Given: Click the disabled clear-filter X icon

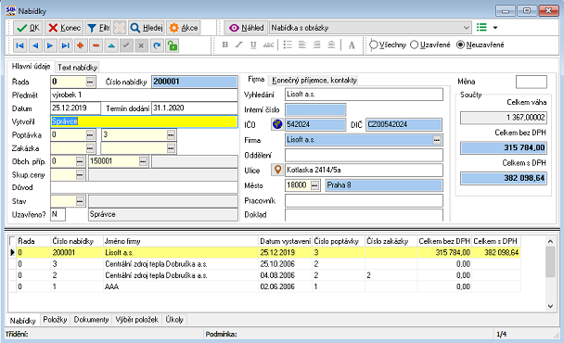Looking at the screenshot, I should (120, 28).
